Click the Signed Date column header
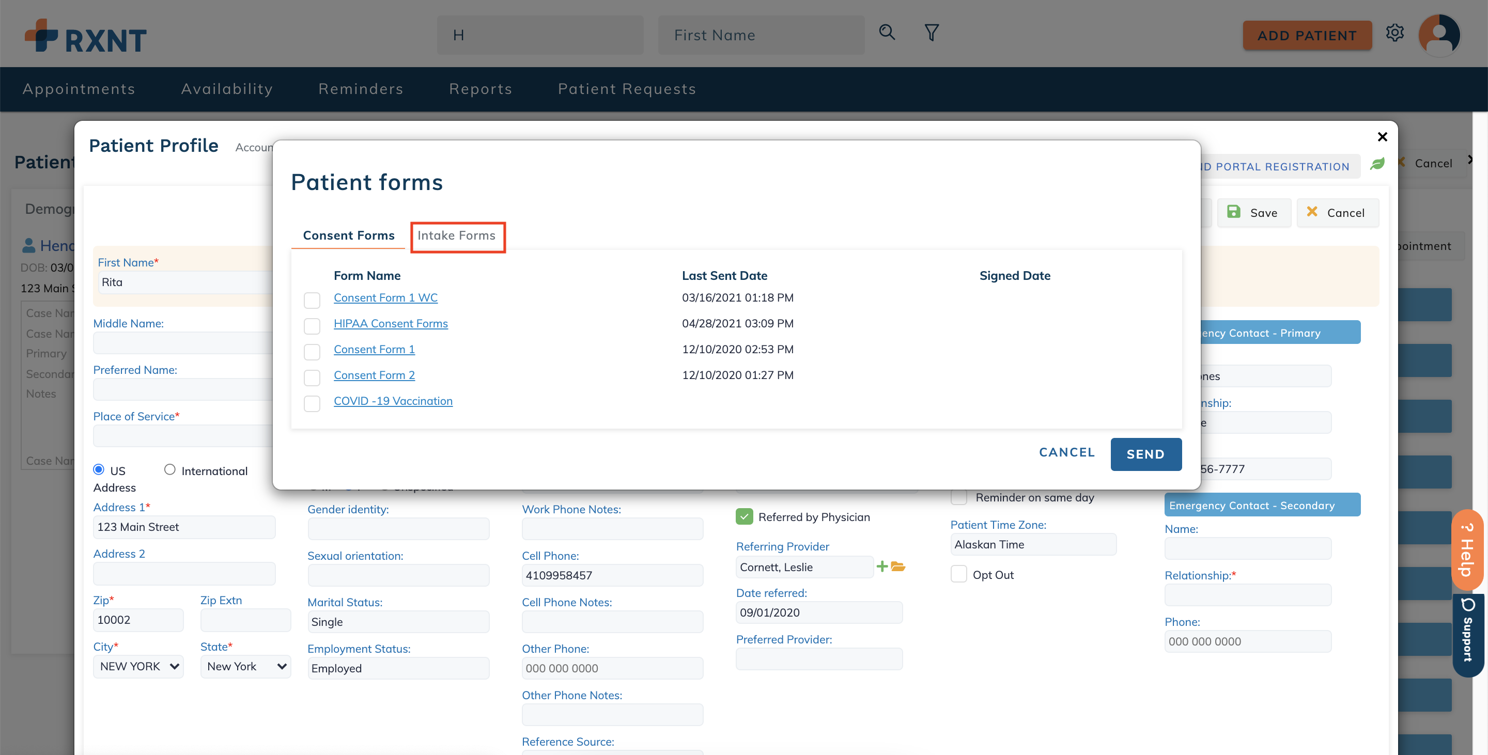This screenshot has height=755, width=1488. point(1014,275)
